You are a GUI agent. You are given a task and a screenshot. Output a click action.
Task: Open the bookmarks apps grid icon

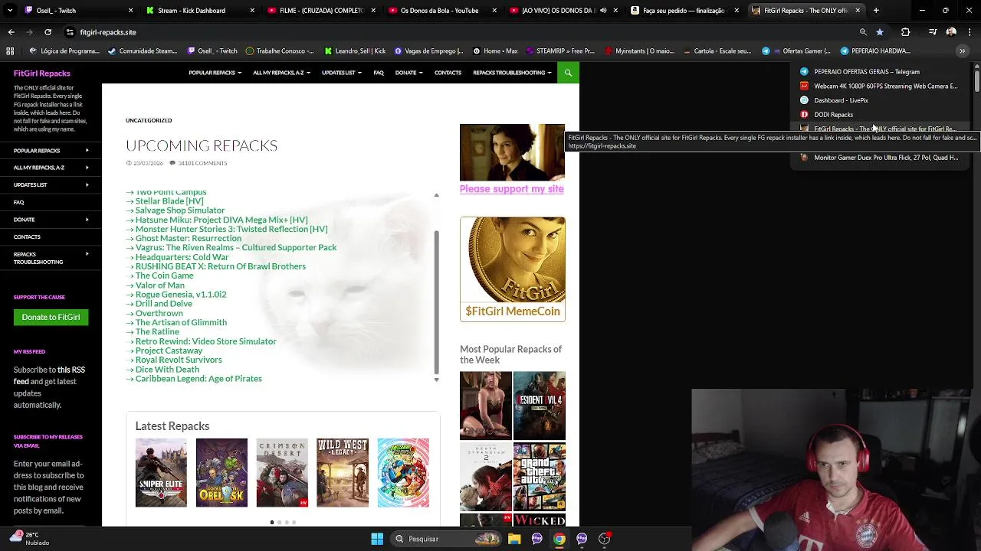pyautogui.click(x=10, y=51)
